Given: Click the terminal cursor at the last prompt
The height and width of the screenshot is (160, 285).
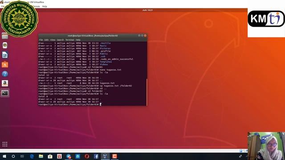Looking at the screenshot, I should coord(101,104).
